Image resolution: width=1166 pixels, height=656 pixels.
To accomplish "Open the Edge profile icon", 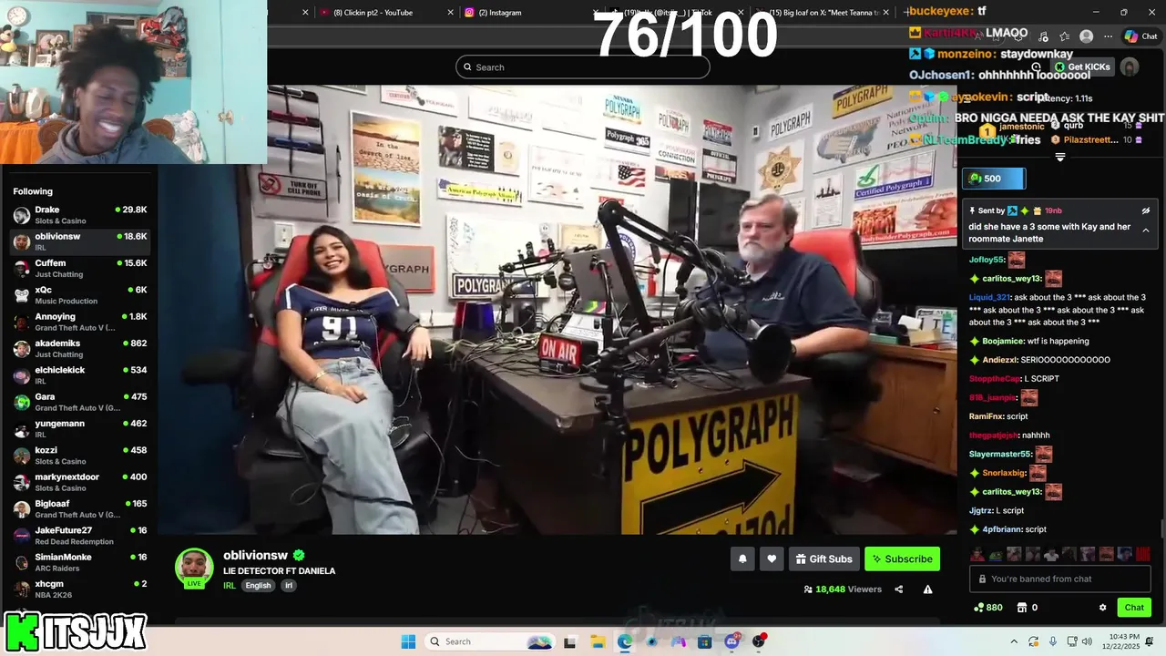I will click(x=1086, y=36).
